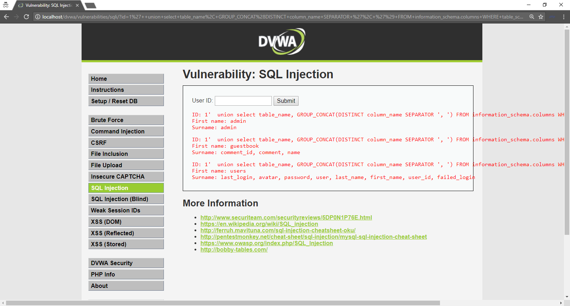Click the 'Surname: admin' result line
This screenshot has height=306, width=570.
click(x=214, y=127)
